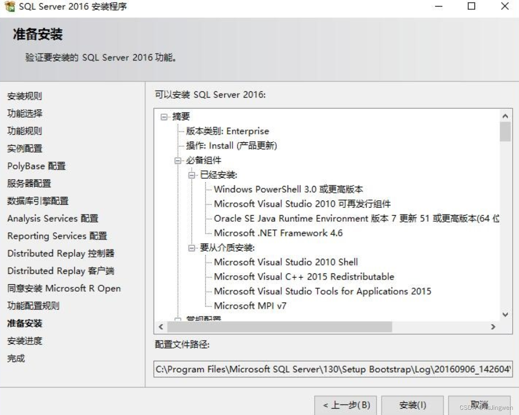Select the 实例配置 step
Viewport: 519px width, 415px height.
tap(25, 148)
